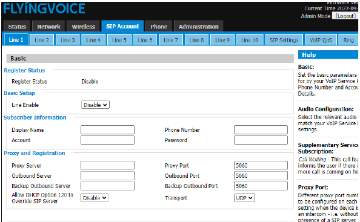
Task: Focus the Backup Outbound Server input field
Action: (107, 186)
